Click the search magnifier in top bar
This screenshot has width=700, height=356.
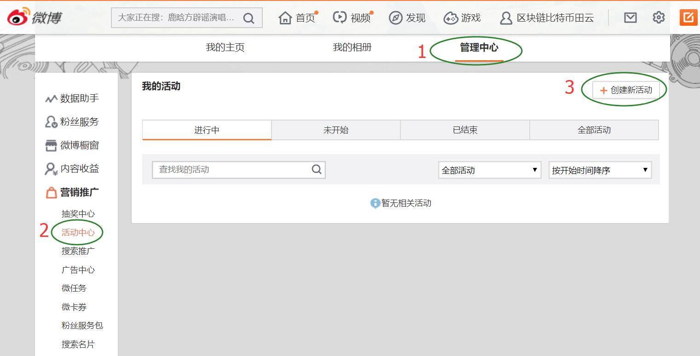pos(249,18)
